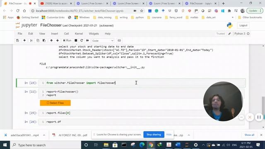Screen dimensions: 265x149
Task: Run the selected cell
Action: [67, 41]
